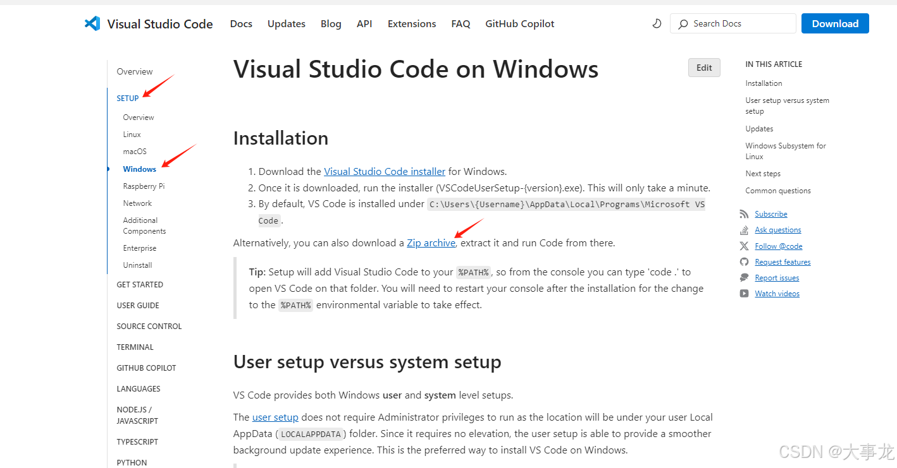Click the YouTube icon beside Watch videos
The height and width of the screenshot is (468, 897).
[x=744, y=294]
